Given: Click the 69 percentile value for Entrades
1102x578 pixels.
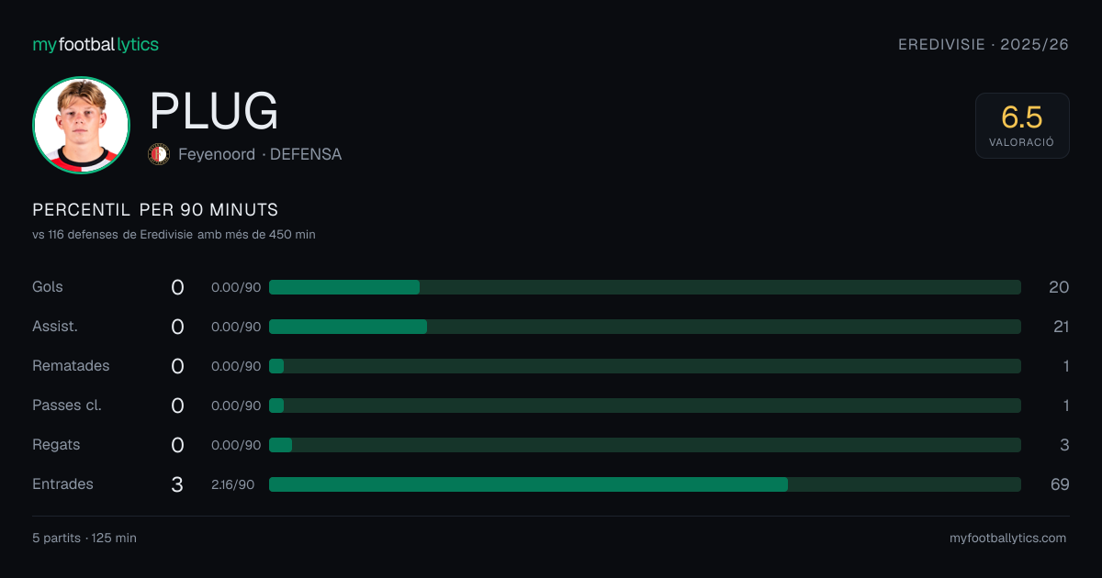Looking at the screenshot, I should pos(1060,484).
